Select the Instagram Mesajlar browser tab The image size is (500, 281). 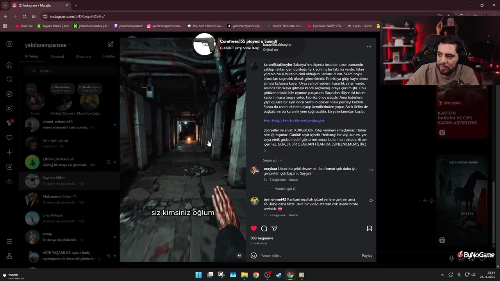coord(40,5)
